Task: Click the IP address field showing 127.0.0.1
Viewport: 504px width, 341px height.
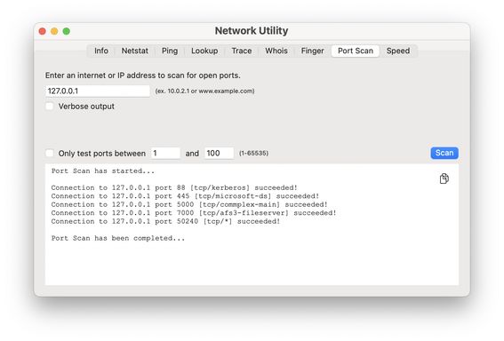Action: tap(98, 91)
